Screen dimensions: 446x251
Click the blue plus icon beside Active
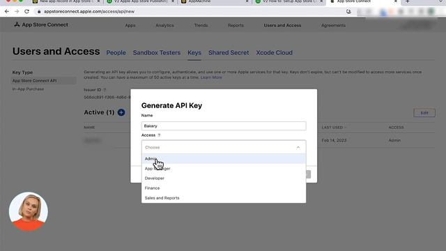121,112
